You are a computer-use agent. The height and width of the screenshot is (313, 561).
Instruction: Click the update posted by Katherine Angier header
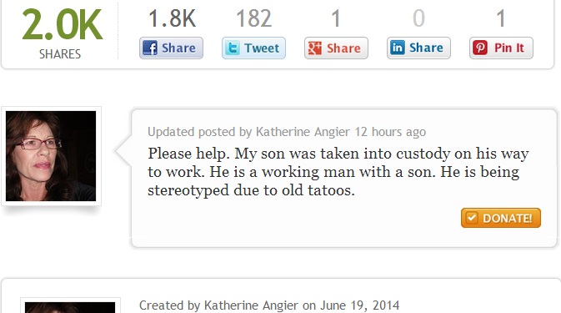pos(287,132)
